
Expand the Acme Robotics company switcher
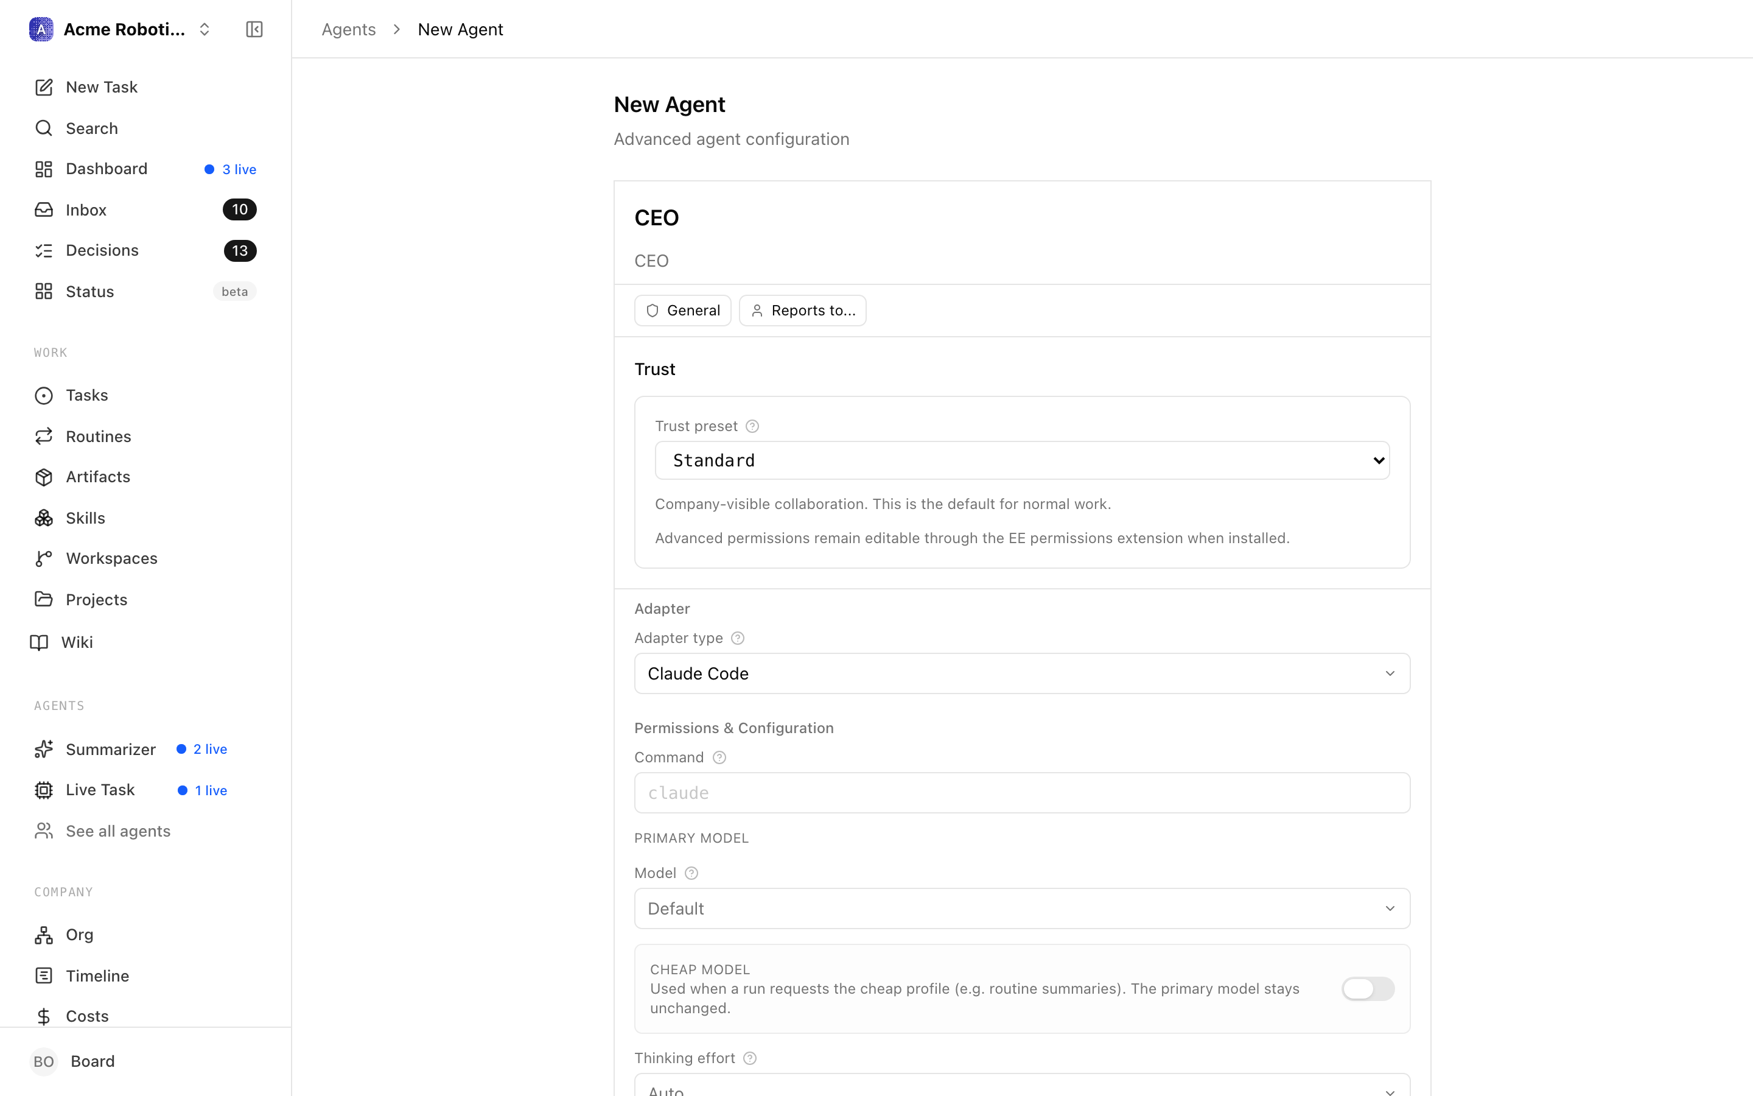[x=205, y=29]
